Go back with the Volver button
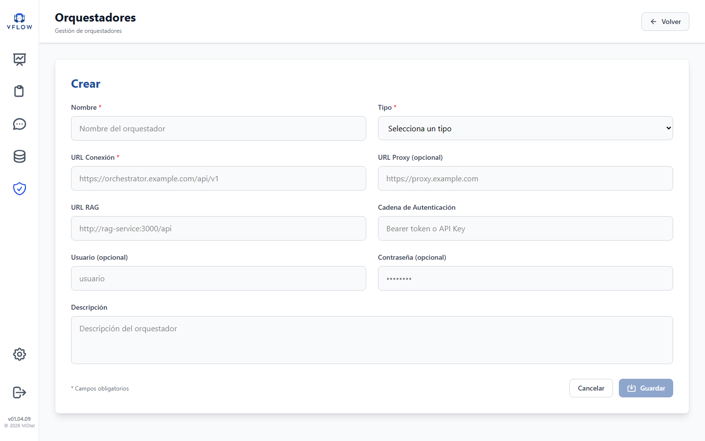 point(665,22)
